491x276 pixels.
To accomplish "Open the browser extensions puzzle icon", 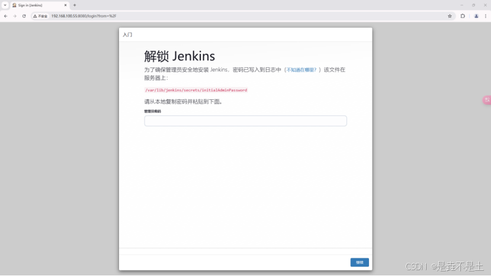I will point(463,16).
